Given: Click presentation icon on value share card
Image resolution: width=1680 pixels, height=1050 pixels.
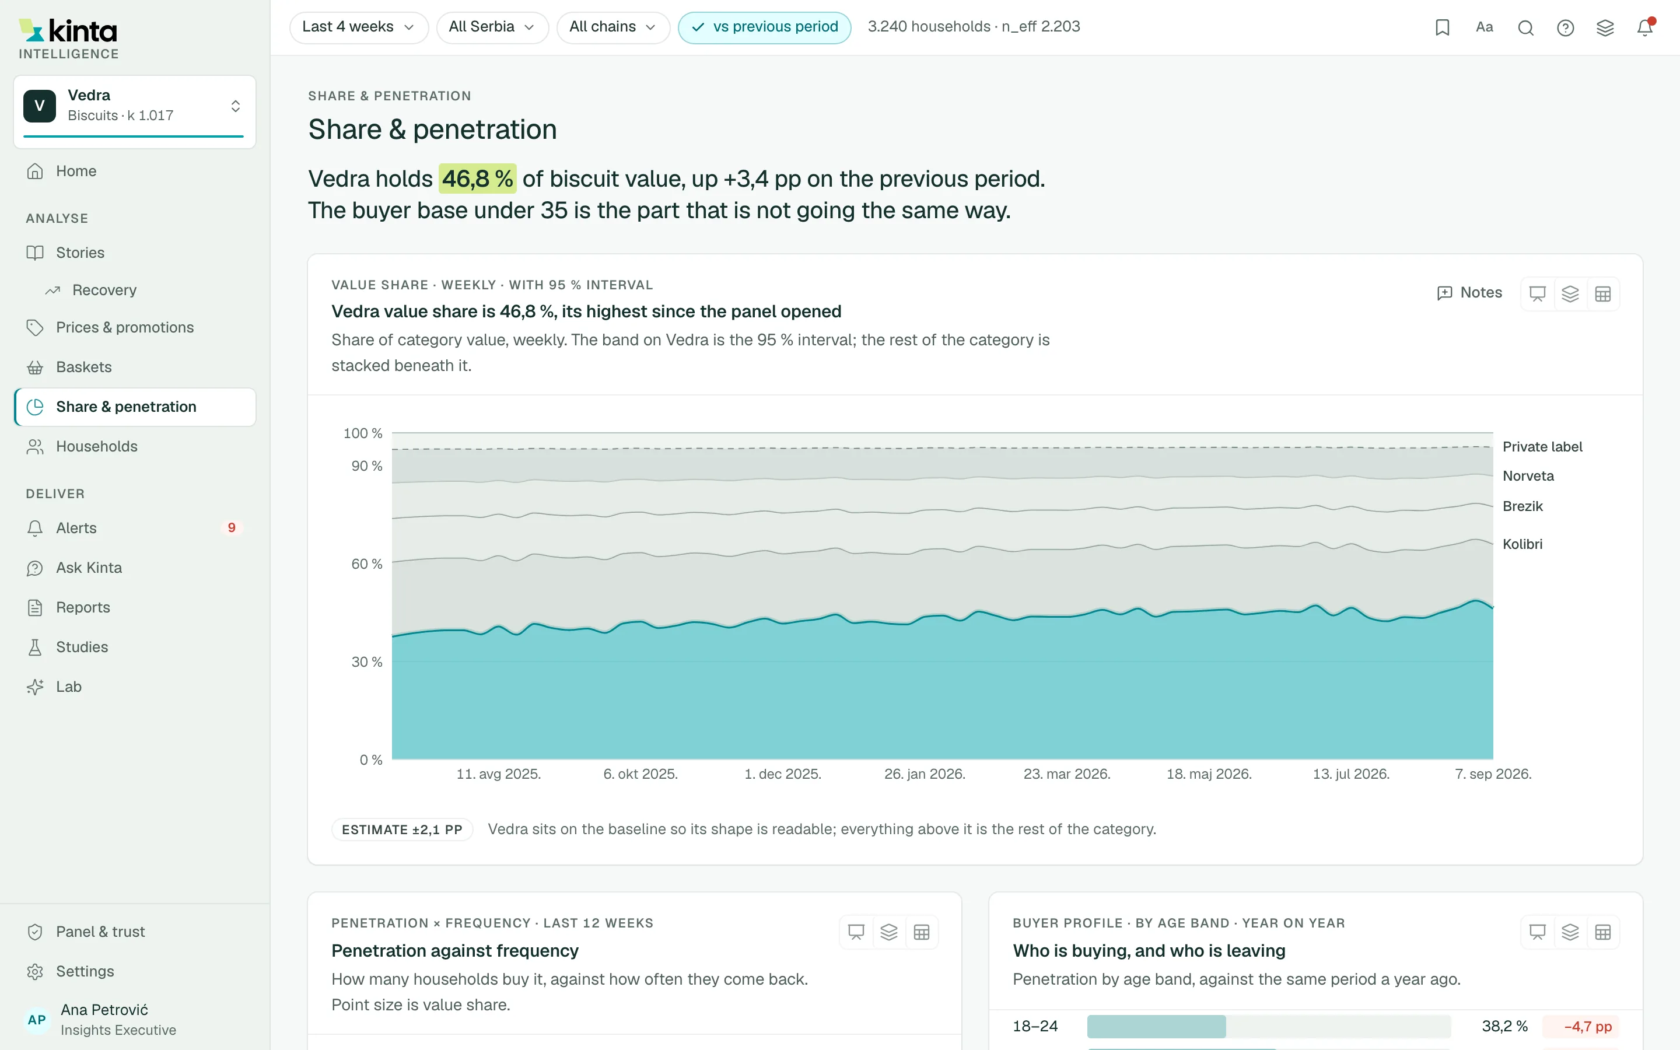Looking at the screenshot, I should (1537, 294).
